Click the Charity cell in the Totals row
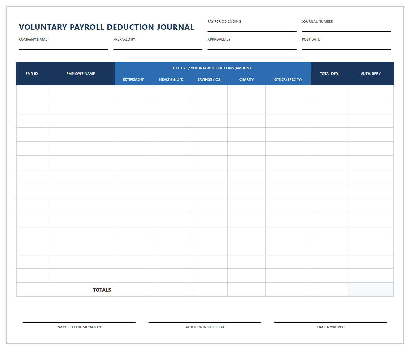Screen dimensions: 410x350 pyautogui.click(x=246, y=290)
